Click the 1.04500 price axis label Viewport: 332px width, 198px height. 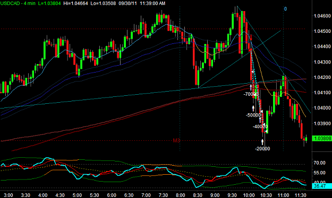322,31
